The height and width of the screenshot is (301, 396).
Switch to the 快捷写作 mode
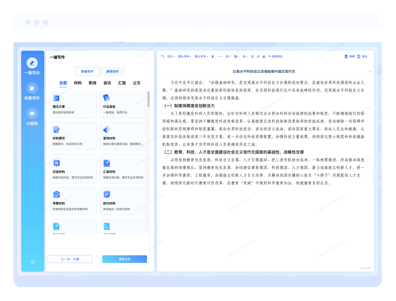point(87,71)
